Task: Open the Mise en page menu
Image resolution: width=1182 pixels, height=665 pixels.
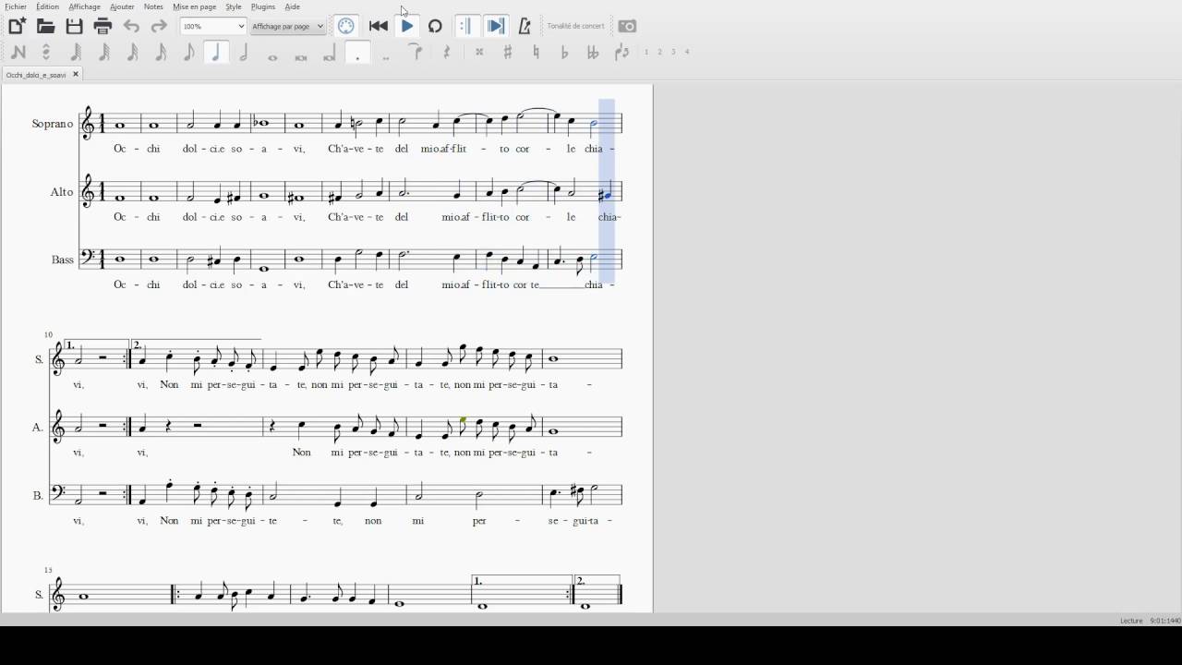Action: (194, 6)
